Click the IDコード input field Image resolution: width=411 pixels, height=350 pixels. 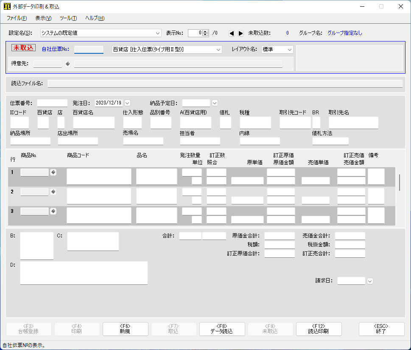20,123
